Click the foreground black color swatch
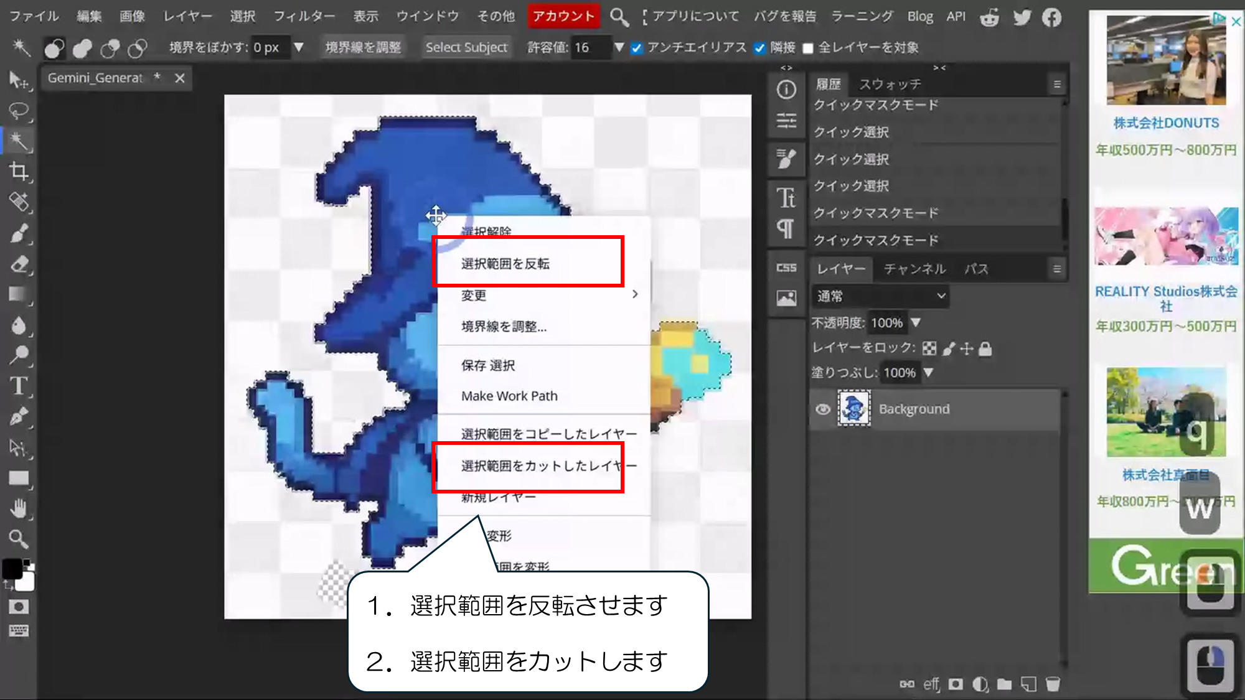This screenshot has width=1245, height=700. 12,569
